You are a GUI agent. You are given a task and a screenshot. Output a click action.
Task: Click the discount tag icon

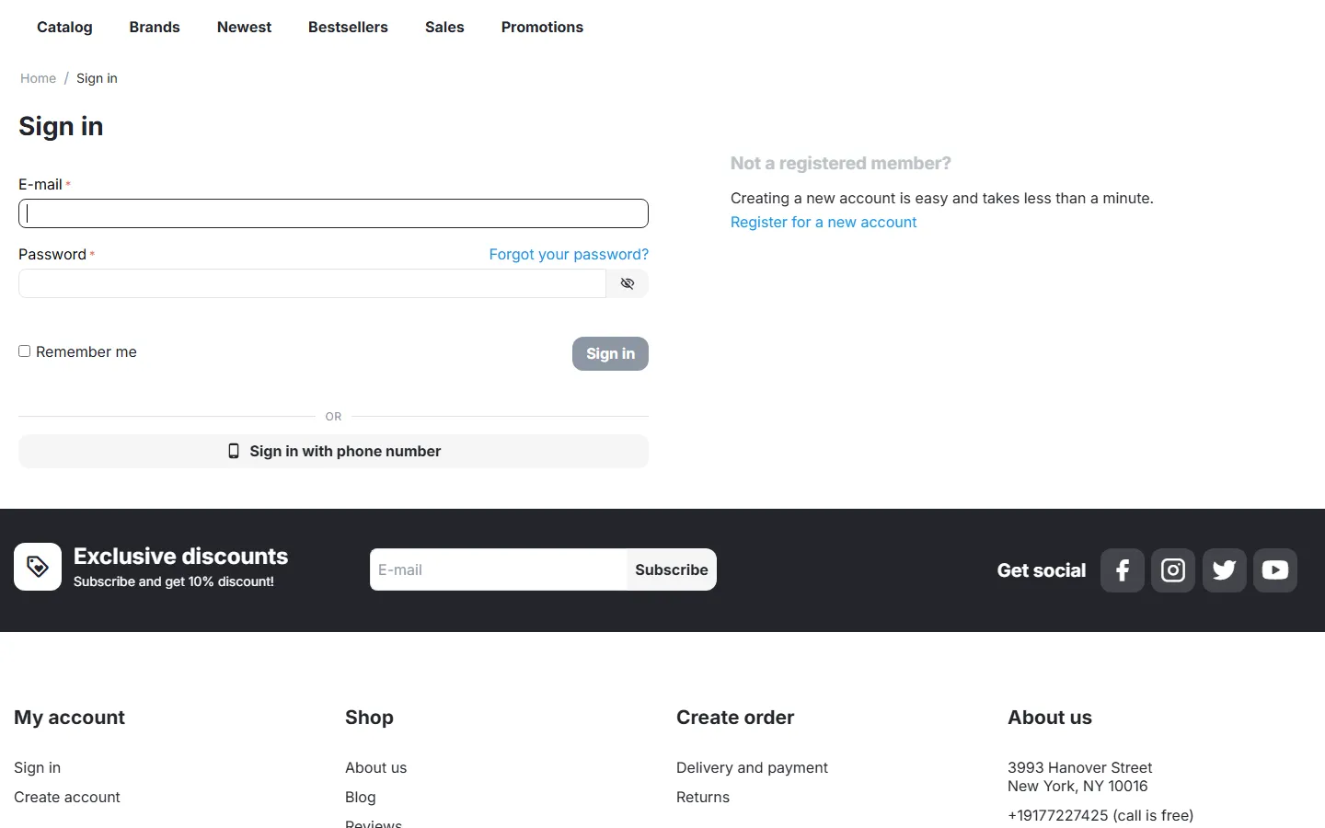pyautogui.click(x=38, y=567)
